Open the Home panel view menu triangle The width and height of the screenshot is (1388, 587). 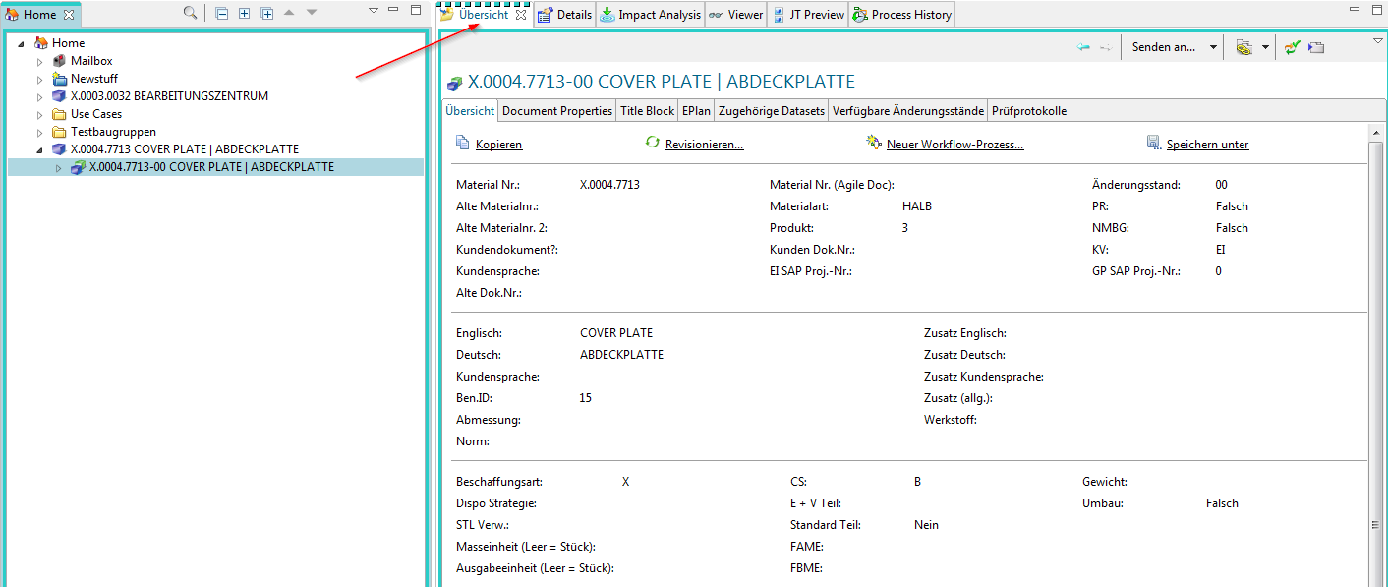point(374,12)
